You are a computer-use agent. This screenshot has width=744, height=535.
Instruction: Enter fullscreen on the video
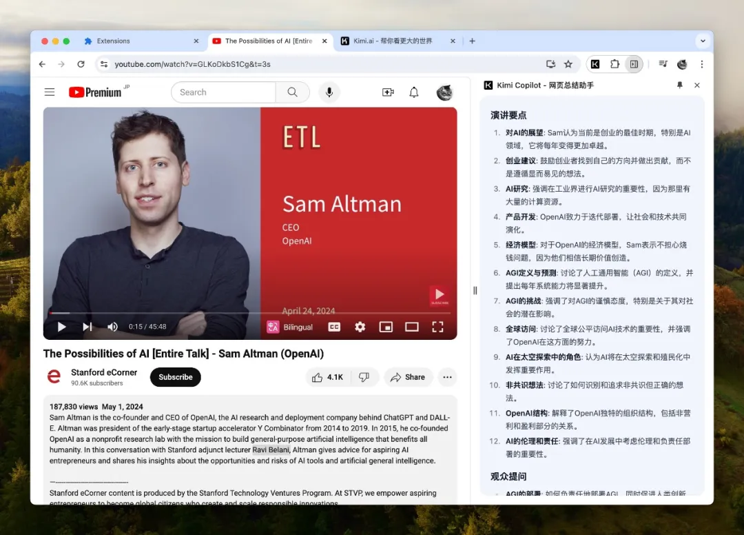pos(438,327)
